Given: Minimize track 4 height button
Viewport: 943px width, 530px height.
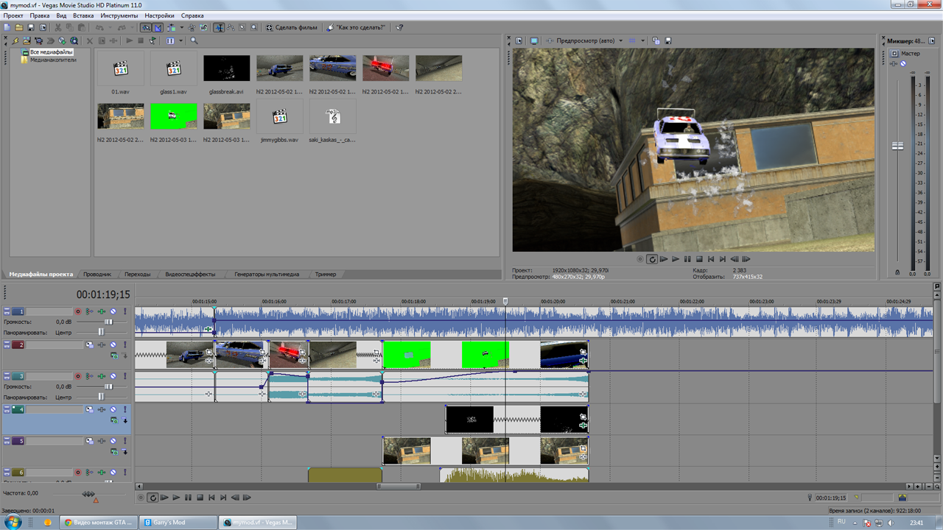Looking at the screenshot, I should pos(7,406).
